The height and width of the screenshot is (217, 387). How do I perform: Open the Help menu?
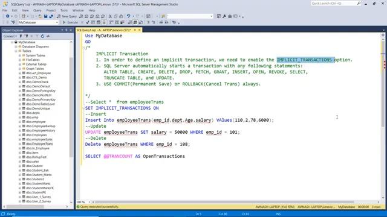[x=91, y=10]
